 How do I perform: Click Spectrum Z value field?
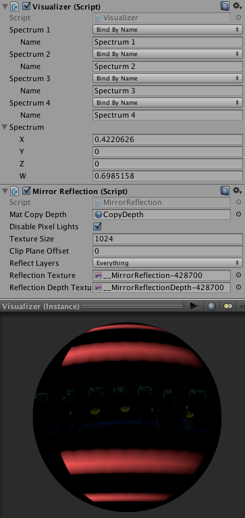(x=167, y=164)
